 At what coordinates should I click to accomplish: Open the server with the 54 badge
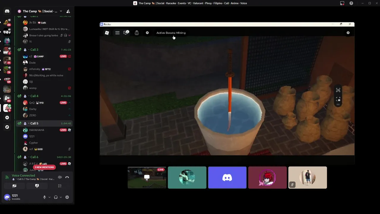tap(7, 79)
